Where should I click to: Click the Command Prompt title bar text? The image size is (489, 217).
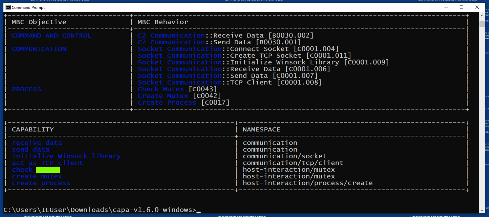tap(28, 7)
